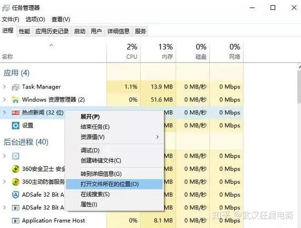Select the 应用 (4) group header

click(x=17, y=73)
